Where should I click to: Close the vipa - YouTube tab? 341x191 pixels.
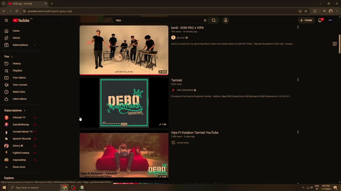45,4
